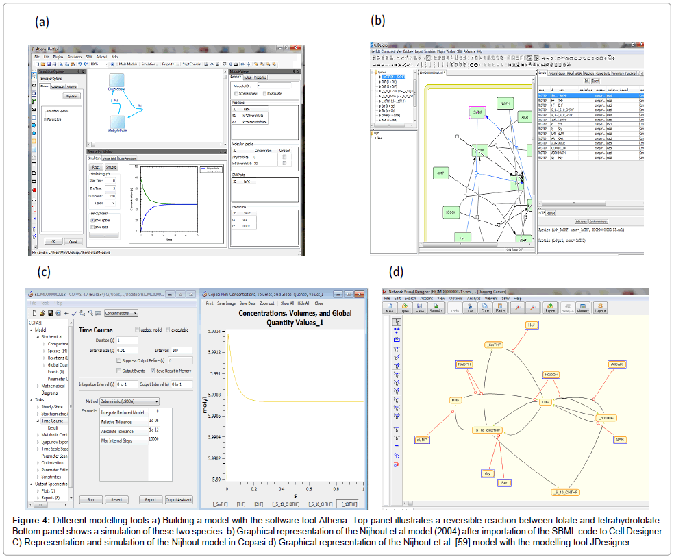
Task: Select arrow pointer tool in Network Visual Designer
Action: (x=397, y=322)
